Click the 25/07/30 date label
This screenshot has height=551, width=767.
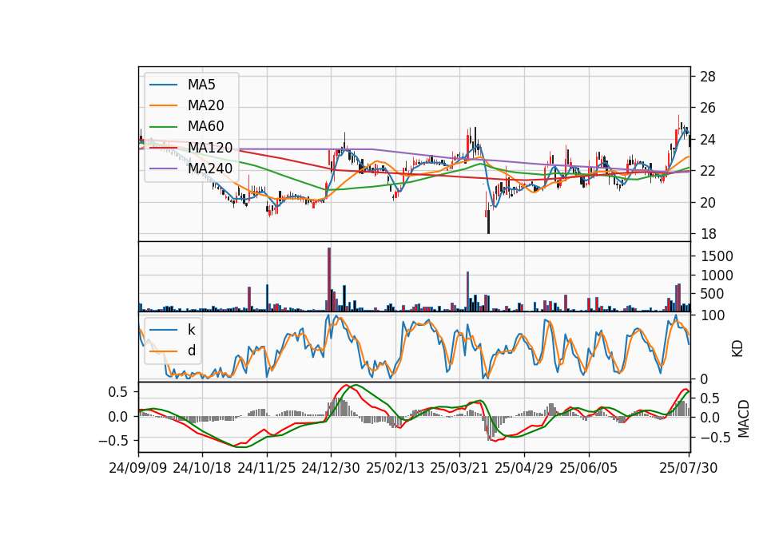[689, 468]
